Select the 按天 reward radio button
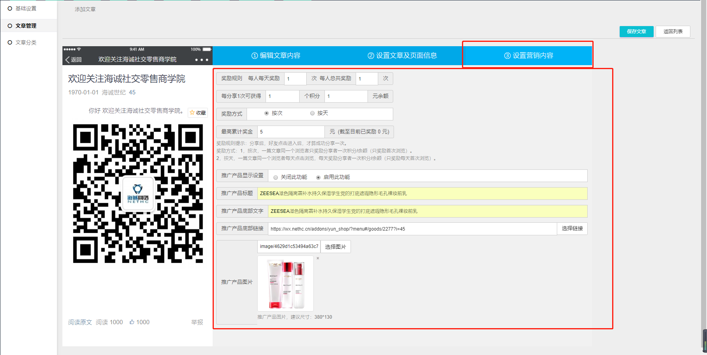Image resolution: width=707 pixels, height=355 pixels. point(312,113)
